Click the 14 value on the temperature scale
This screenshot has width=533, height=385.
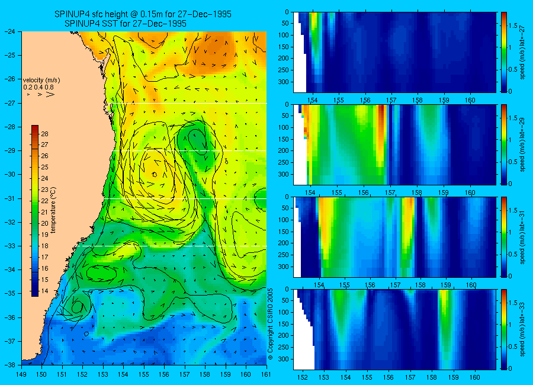pyautogui.click(x=44, y=291)
